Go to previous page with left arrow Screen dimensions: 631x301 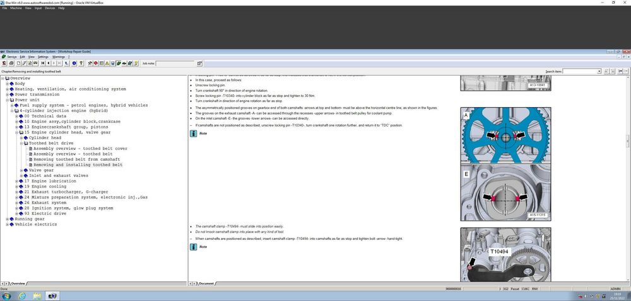click(x=49, y=64)
